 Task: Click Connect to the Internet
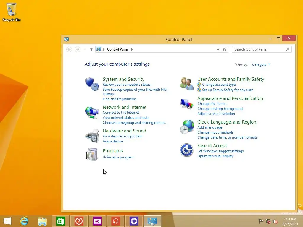click(x=121, y=113)
